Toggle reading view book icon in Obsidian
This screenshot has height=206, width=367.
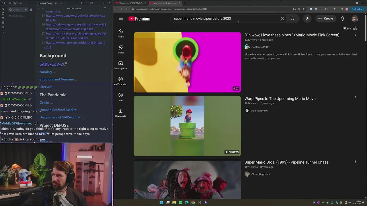tap(105, 9)
